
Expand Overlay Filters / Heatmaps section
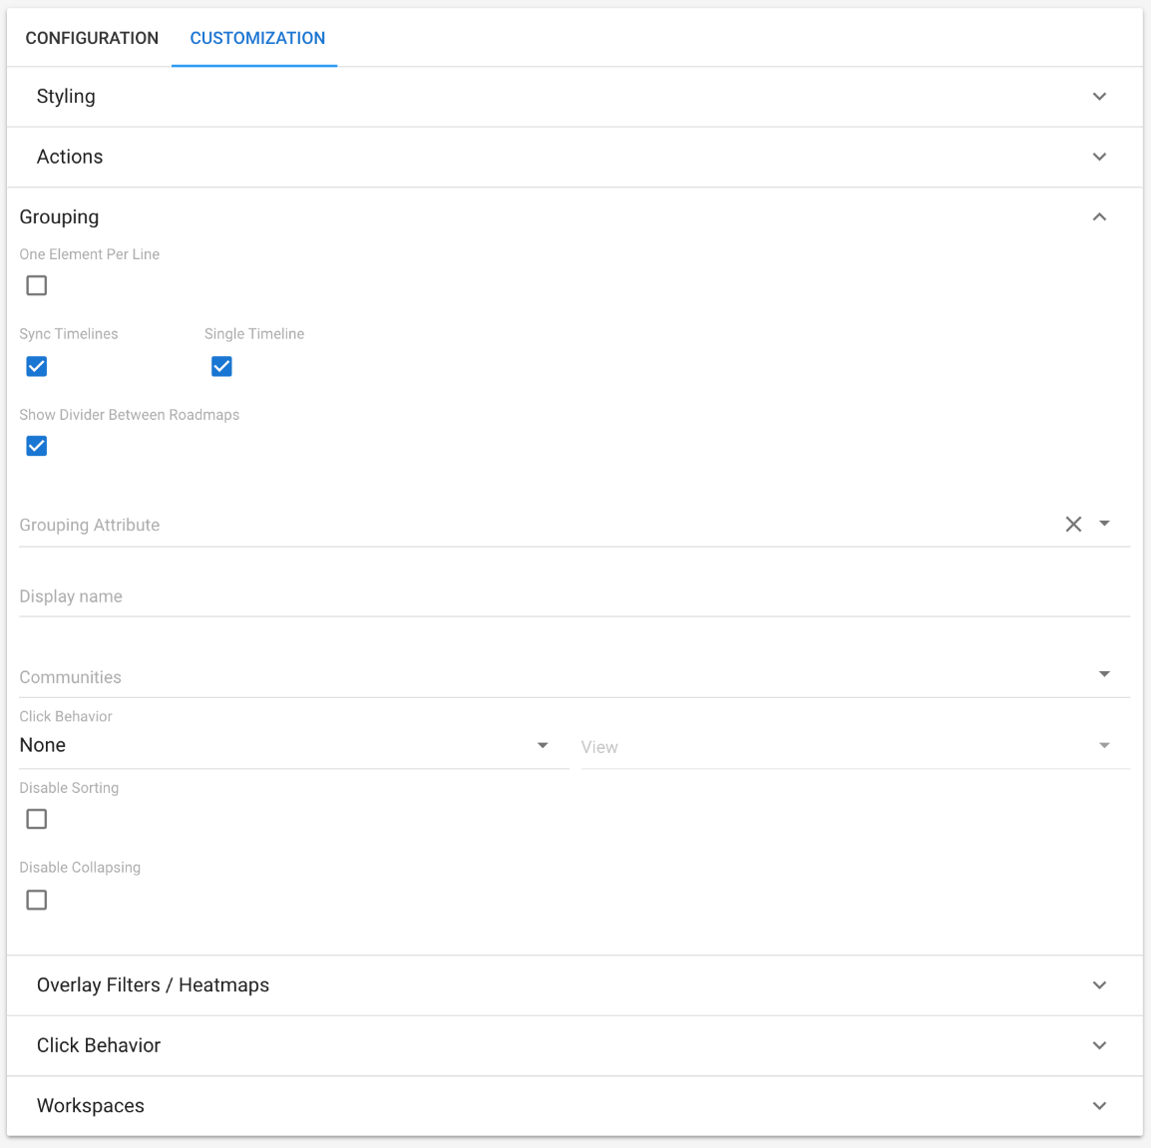[x=1099, y=985]
